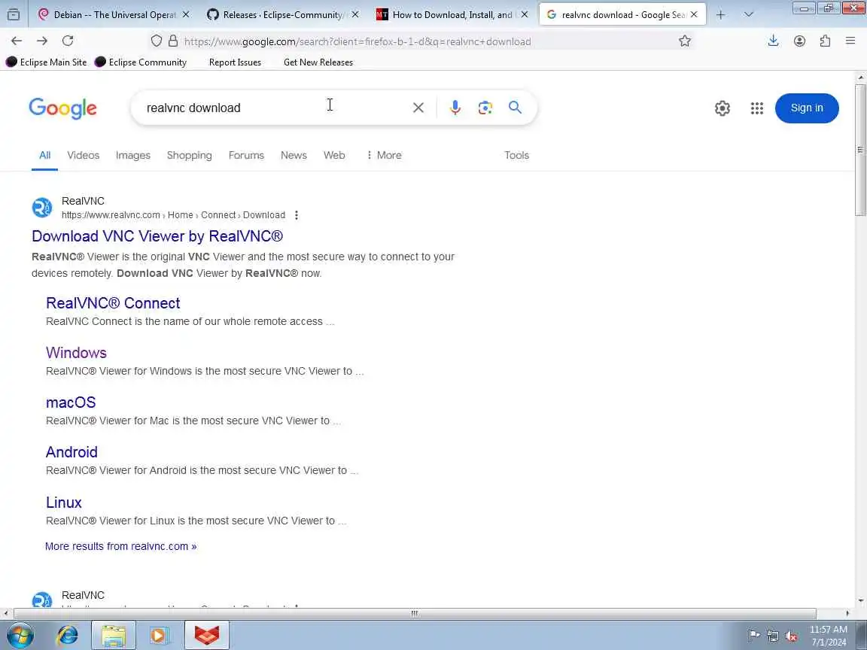
Task: Open the Firefox account icon
Action: tap(799, 41)
